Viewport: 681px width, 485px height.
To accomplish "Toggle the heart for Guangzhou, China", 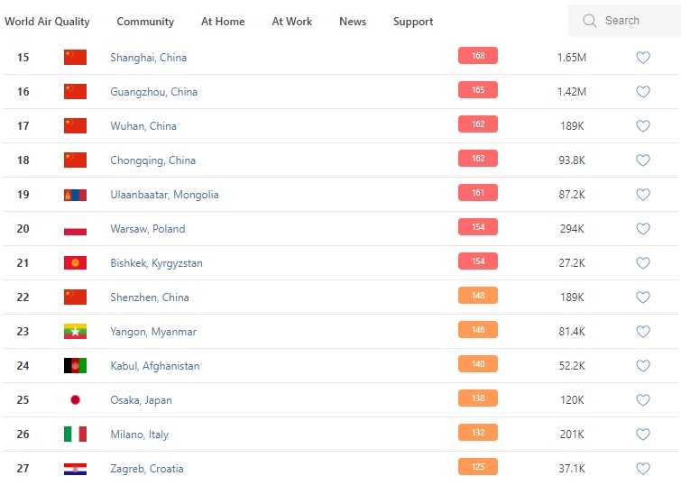I will pos(643,92).
